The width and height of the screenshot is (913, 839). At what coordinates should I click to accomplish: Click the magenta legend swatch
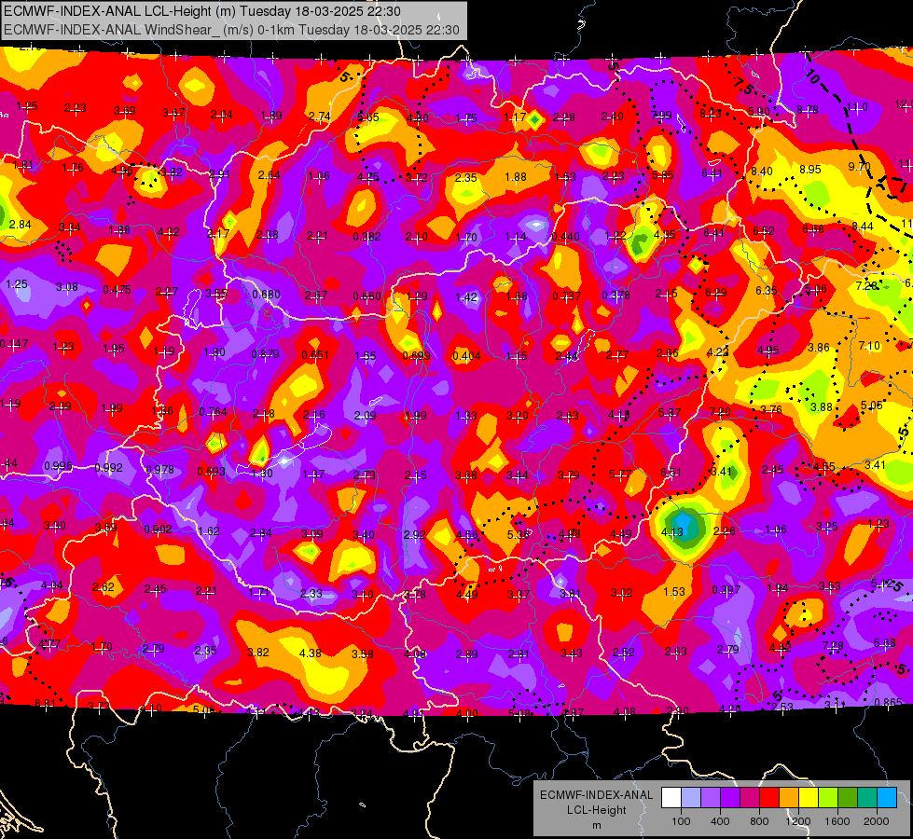pyautogui.click(x=750, y=797)
